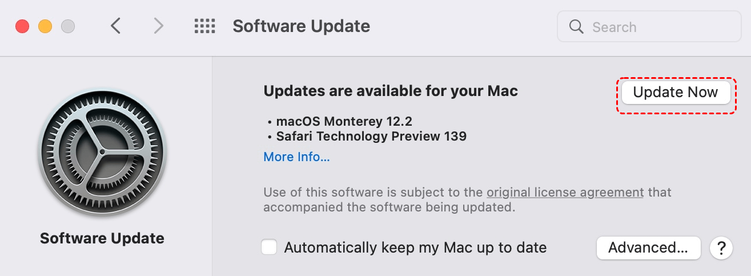
Task: Click the Updates are available heading
Action: tap(391, 91)
